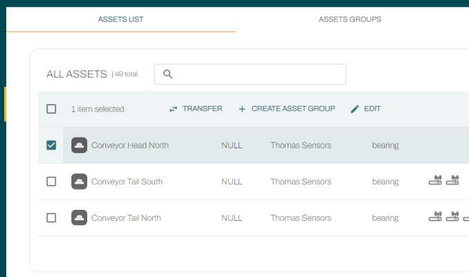Click the Conveyor Head North asset icon
This screenshot has height=277, width=469.
click(x=80, y=145)
